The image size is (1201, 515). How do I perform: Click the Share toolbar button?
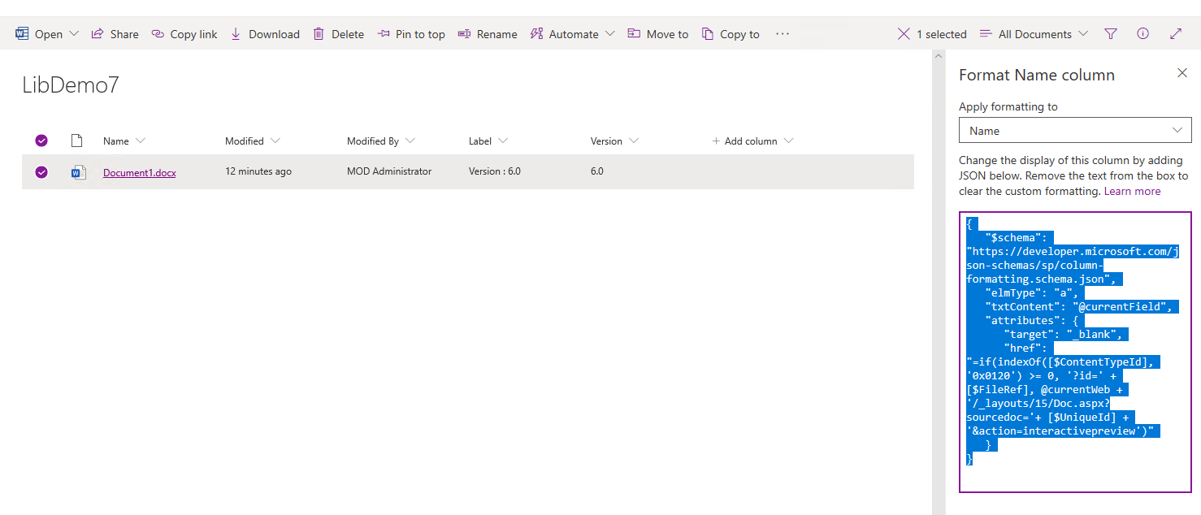click(115, 34)
